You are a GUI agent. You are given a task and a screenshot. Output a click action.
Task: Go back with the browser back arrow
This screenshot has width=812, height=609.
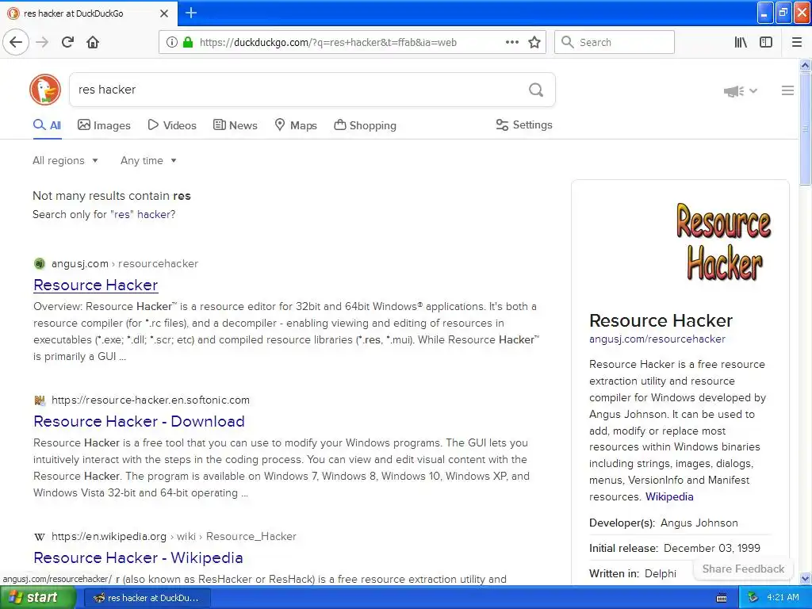pos(16,42)
